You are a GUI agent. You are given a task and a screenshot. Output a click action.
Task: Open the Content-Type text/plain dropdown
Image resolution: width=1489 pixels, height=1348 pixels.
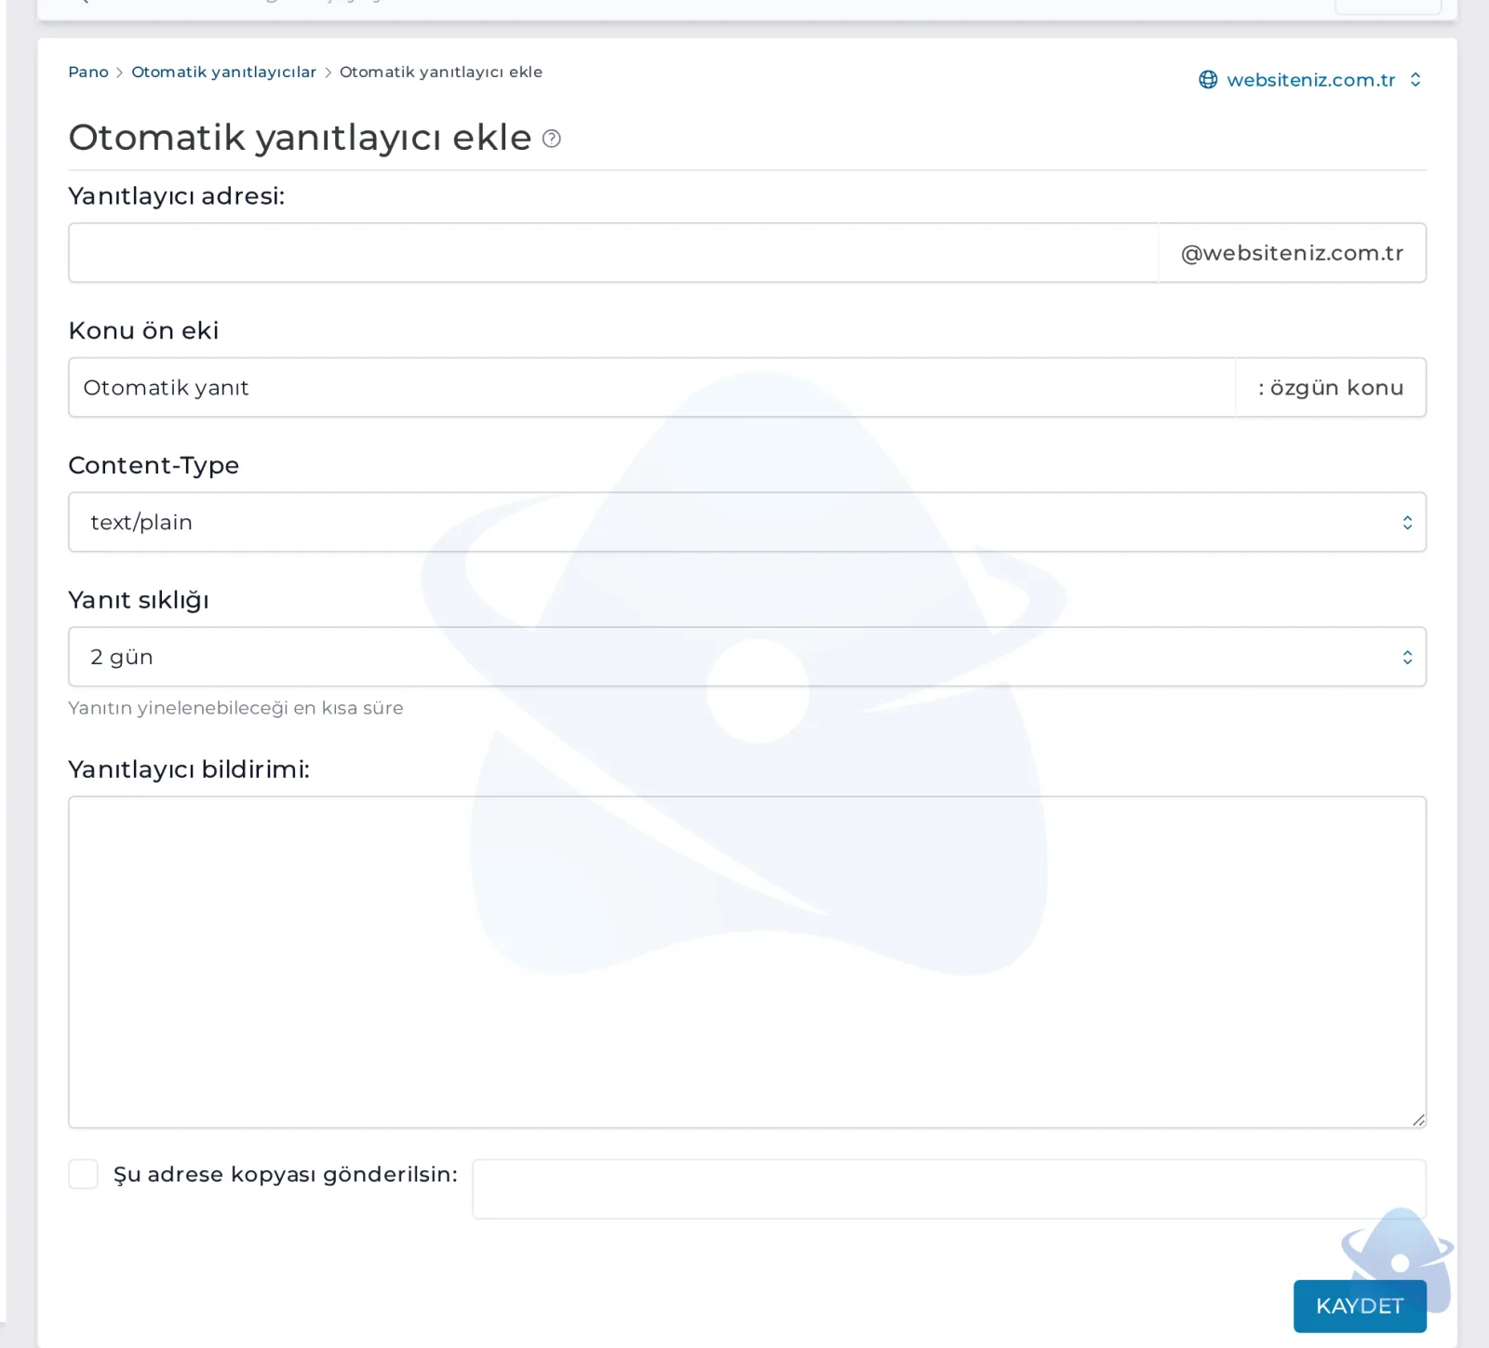pyautogui.click(x=747, y=522)
